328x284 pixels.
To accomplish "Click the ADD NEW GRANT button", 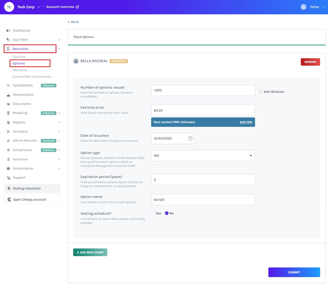I will coord(90,252).
